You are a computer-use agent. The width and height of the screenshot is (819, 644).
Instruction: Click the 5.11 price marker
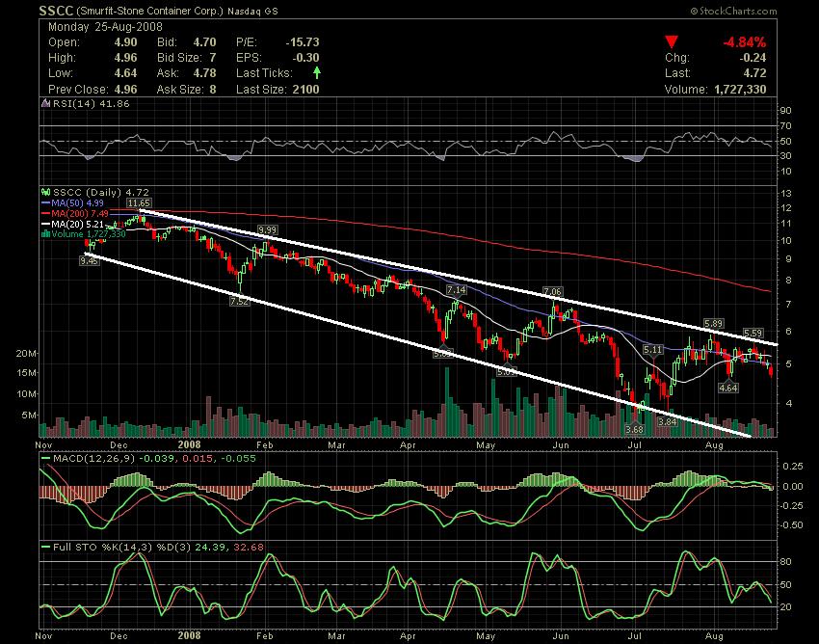click(x=653, y=349)
